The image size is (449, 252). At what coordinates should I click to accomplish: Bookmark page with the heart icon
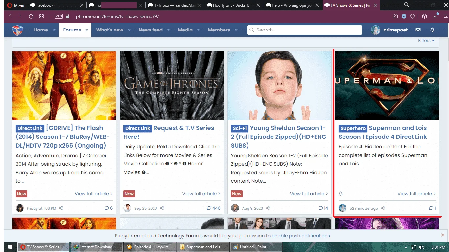coord(413,16)
